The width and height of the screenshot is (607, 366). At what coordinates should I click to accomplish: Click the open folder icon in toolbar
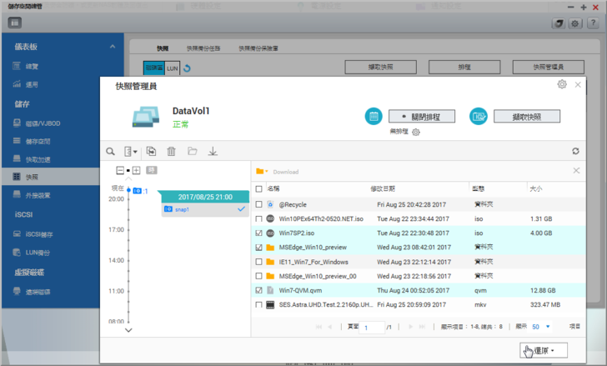click(192, 151)
